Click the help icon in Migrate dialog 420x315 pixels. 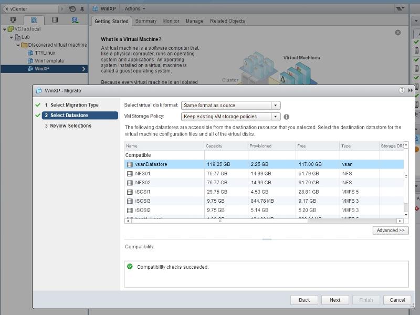click(402, 90)
